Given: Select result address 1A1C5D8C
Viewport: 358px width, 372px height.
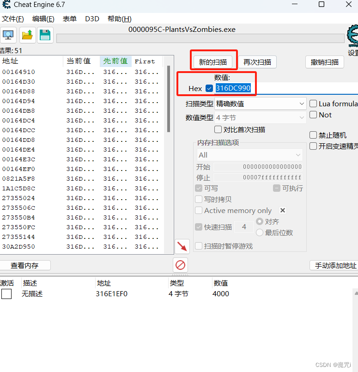Looking at the screenshot, I should tap(18, 189).
